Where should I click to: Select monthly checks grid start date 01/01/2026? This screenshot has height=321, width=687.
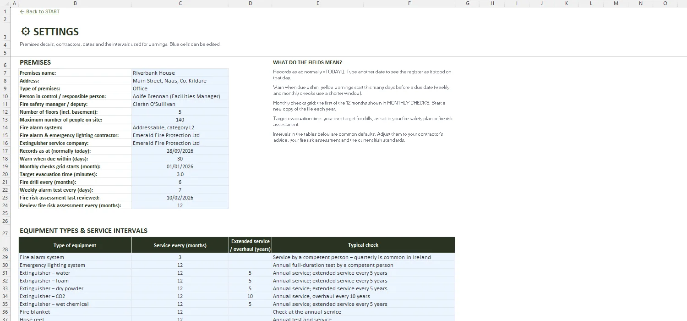point(180,166)
